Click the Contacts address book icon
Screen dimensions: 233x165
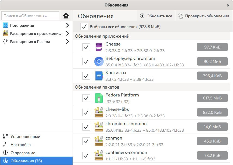pos(99,76)
